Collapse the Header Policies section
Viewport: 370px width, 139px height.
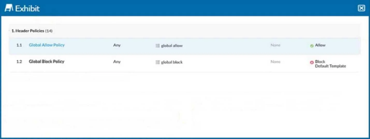point(32,31)
